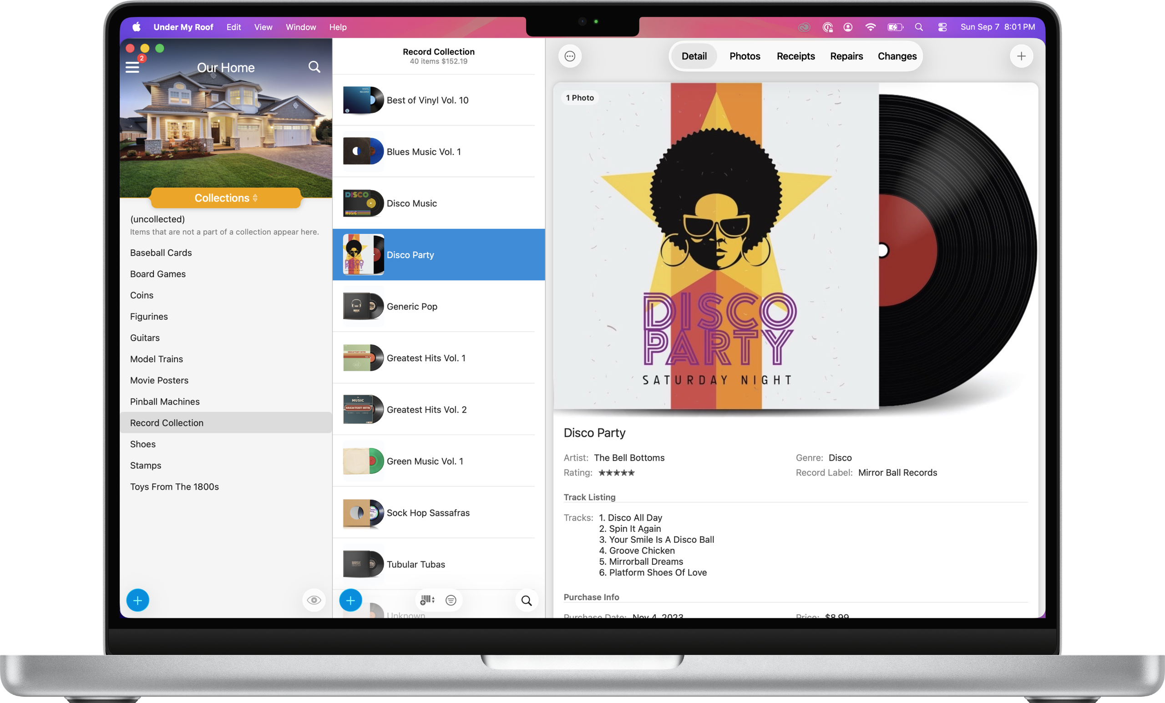Click the five-star rating field

[617, 472]
